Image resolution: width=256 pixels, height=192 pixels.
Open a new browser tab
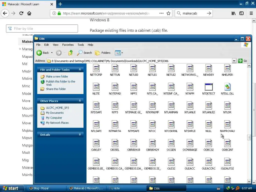(60, 4)
